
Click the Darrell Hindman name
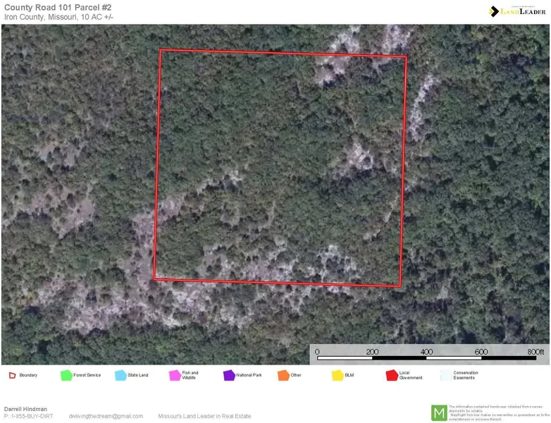click(x=26, y=409)
